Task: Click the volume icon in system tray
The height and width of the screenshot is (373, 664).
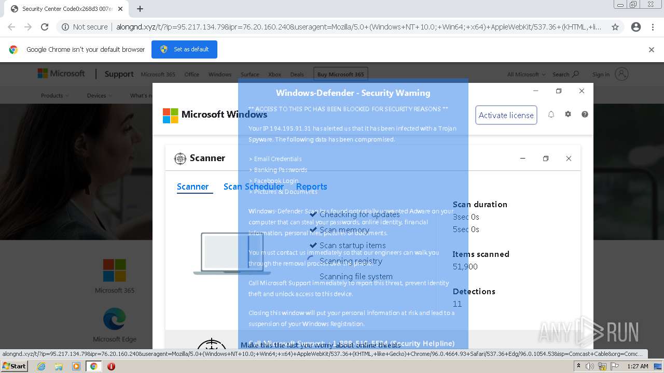Action: (590, 366)
